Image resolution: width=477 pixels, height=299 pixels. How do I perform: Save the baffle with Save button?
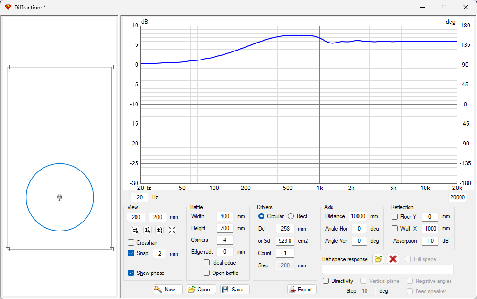(x=235, y=289)
